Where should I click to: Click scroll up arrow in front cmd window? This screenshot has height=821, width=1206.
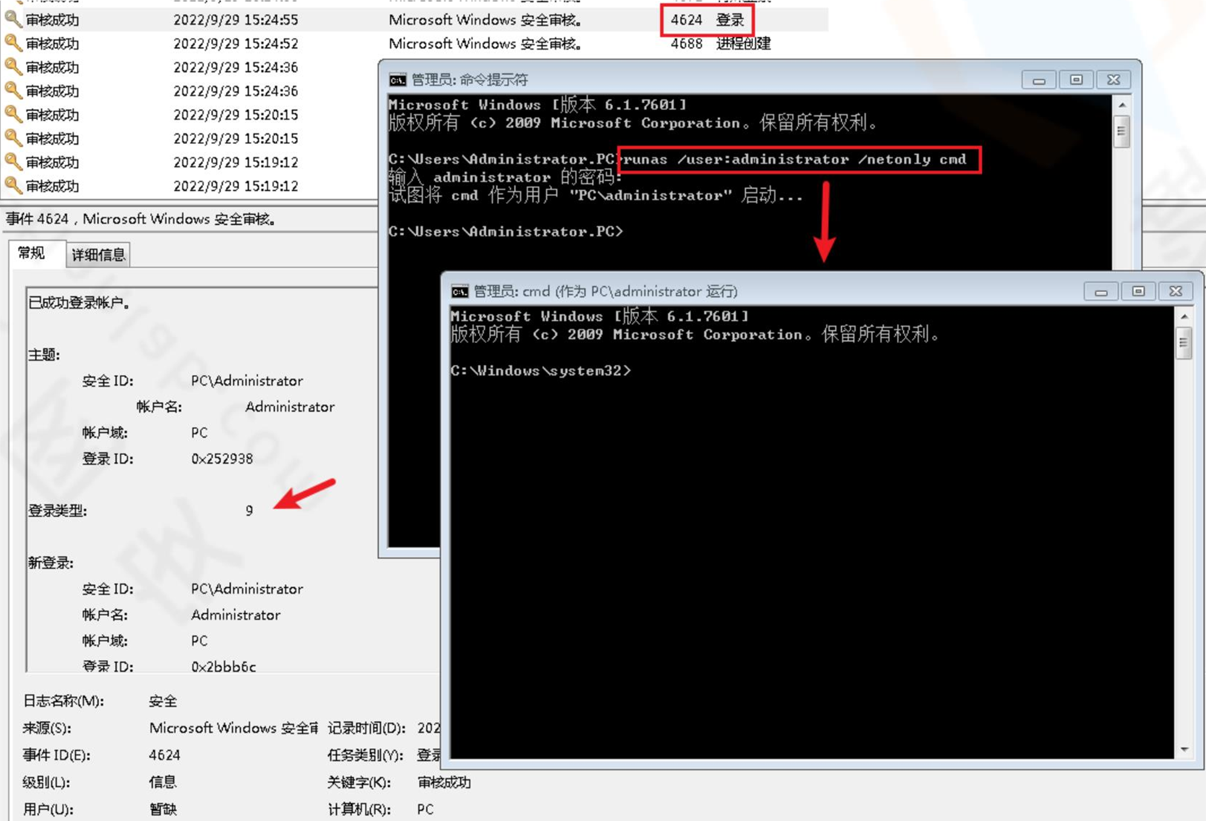[1184, 316]
